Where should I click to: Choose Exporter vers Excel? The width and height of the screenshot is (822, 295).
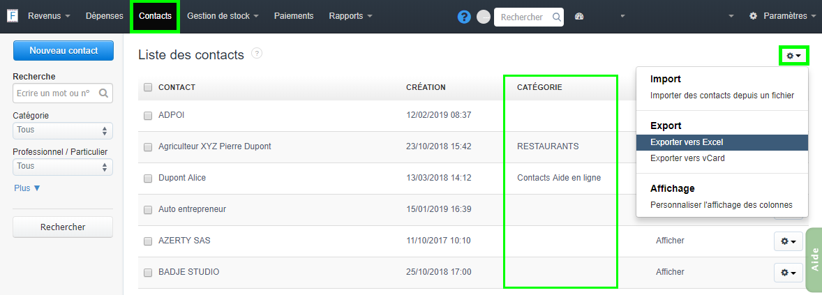[722, 142]
